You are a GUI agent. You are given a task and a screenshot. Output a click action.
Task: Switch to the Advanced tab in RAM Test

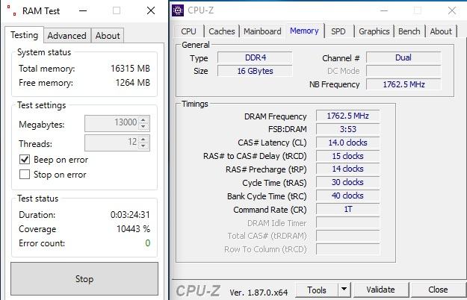tap(67, 36)
